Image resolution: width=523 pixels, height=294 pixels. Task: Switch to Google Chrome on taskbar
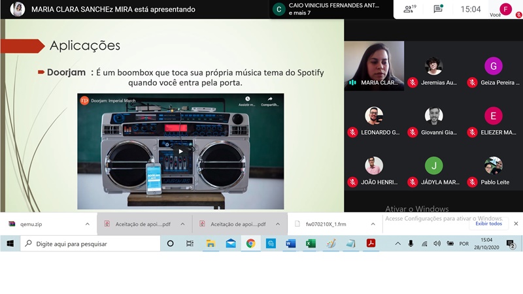click(251, 244)
